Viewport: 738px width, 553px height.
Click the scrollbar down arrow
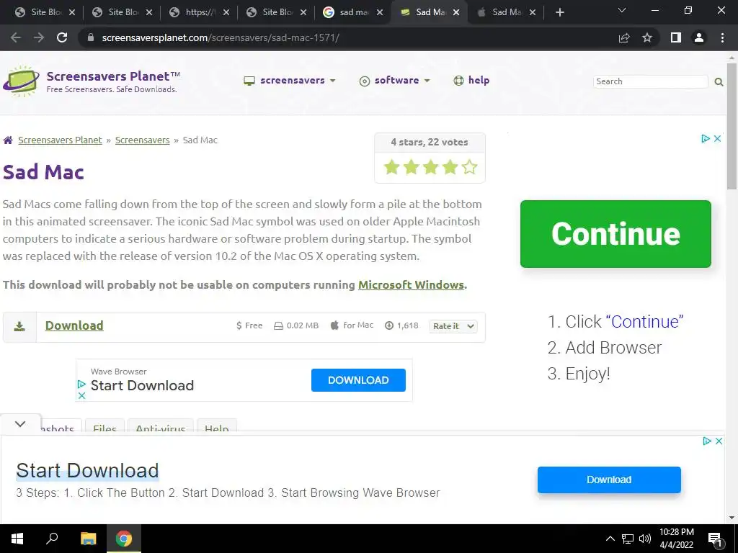(x=732, y=518)
